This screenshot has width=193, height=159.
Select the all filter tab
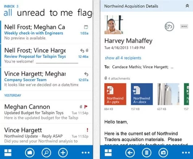(x=8, y=13)
